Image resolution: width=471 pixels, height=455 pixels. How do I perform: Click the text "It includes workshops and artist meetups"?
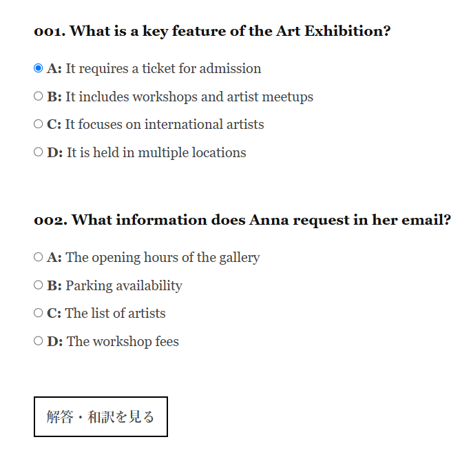pyautogui.click(x=189, y=97)
